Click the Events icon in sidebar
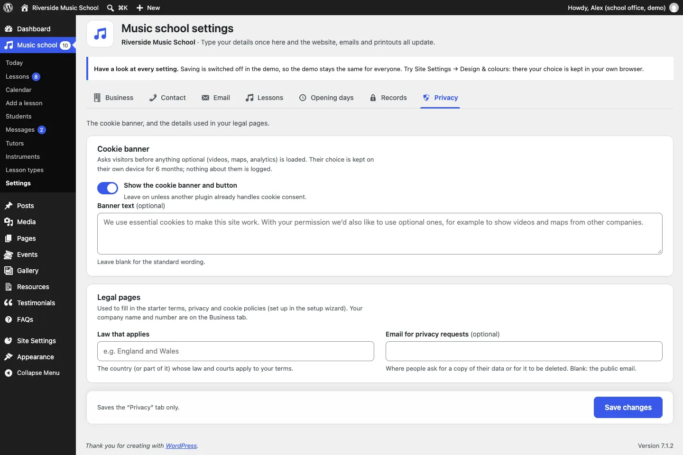The width and height of the screenshot is (683, 455). tap(9, 255)
